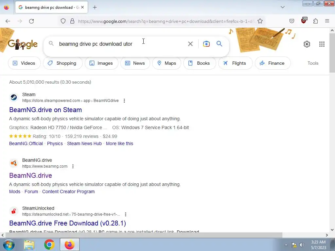
Task: Click the browser forward arrow
Action: click(x=20, y=21)
